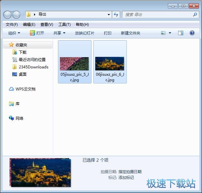Open recent pages dropdown beside navigation arrows
Viewport: 202px width, 193px height.
click(x=23, y=15)
